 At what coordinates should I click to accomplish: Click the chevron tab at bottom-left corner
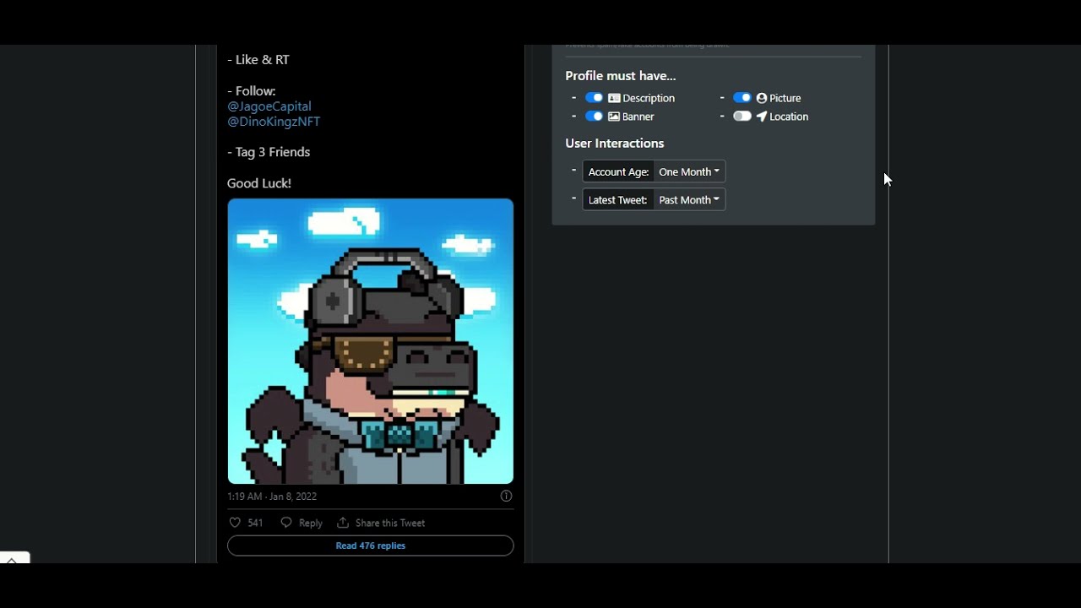[x=14, y=558]
